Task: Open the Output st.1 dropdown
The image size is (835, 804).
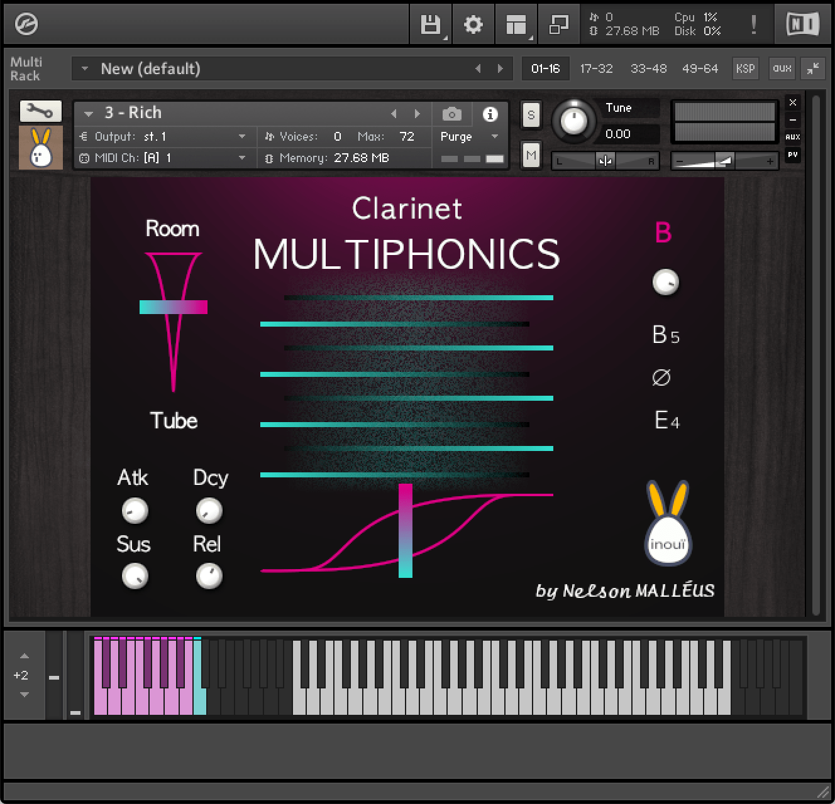Action: pos(242,136)
